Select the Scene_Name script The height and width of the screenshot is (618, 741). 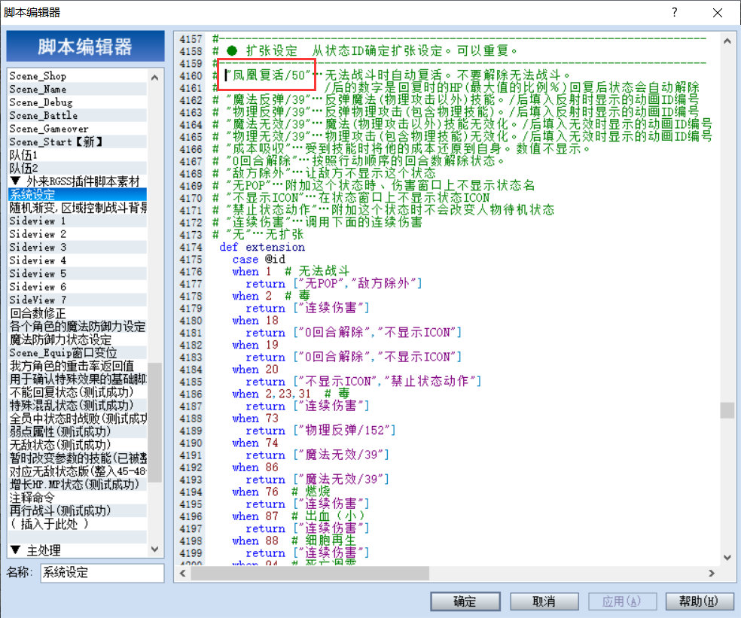[x=78, y=89]
